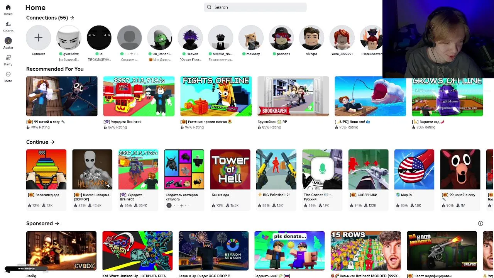This screenshot has height=278, width=494.
Task: Open СОПЕРНИКИ game thumbnail
Action: (369, 170)
